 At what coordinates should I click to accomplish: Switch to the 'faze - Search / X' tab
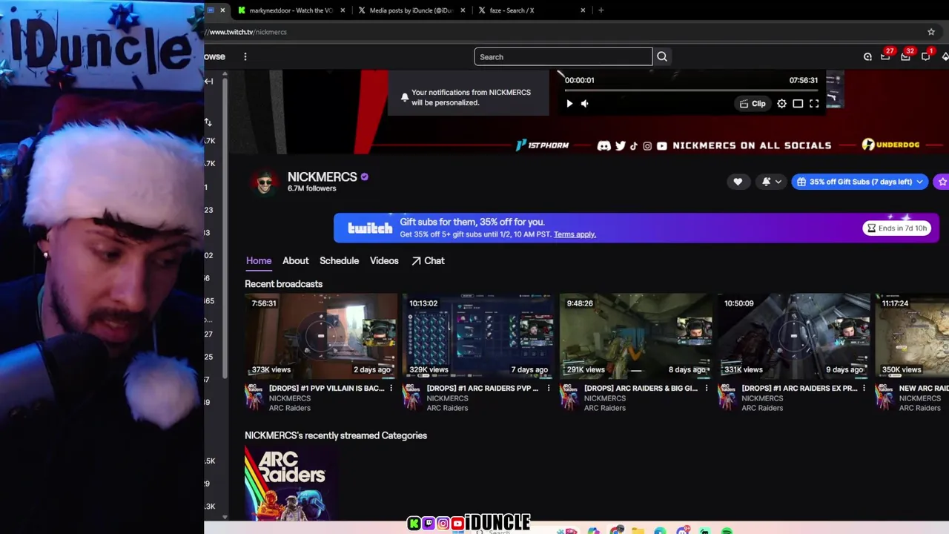[x=531, y=10]
